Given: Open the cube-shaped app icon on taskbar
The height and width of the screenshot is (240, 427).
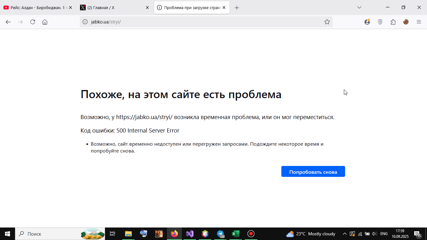Looking at the screenshot, I should tap(205, 234).
